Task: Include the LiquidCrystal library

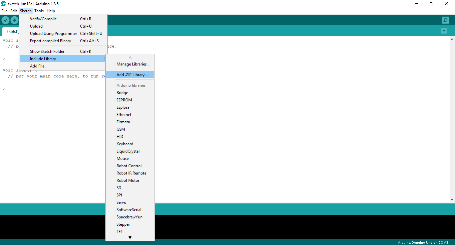Action: coord(130,151)
